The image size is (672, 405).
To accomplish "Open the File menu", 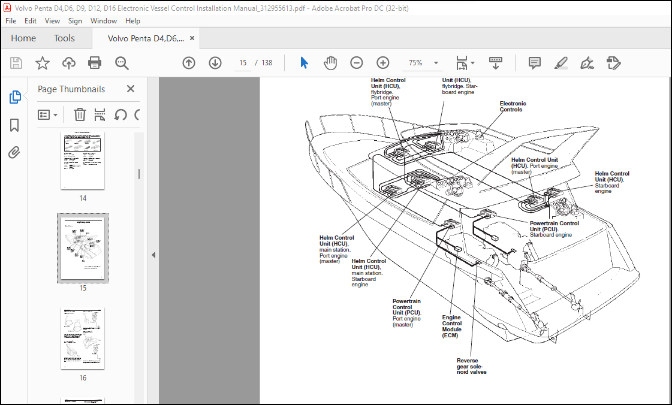I will 11,20.
